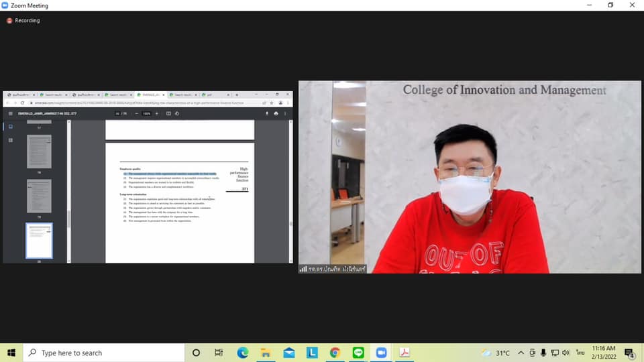Image resolution: width=644 pixels, height=362 pixels.
Task: Expand hidden system tray icons
Action: pyautogui.click(x=521, y=353)
